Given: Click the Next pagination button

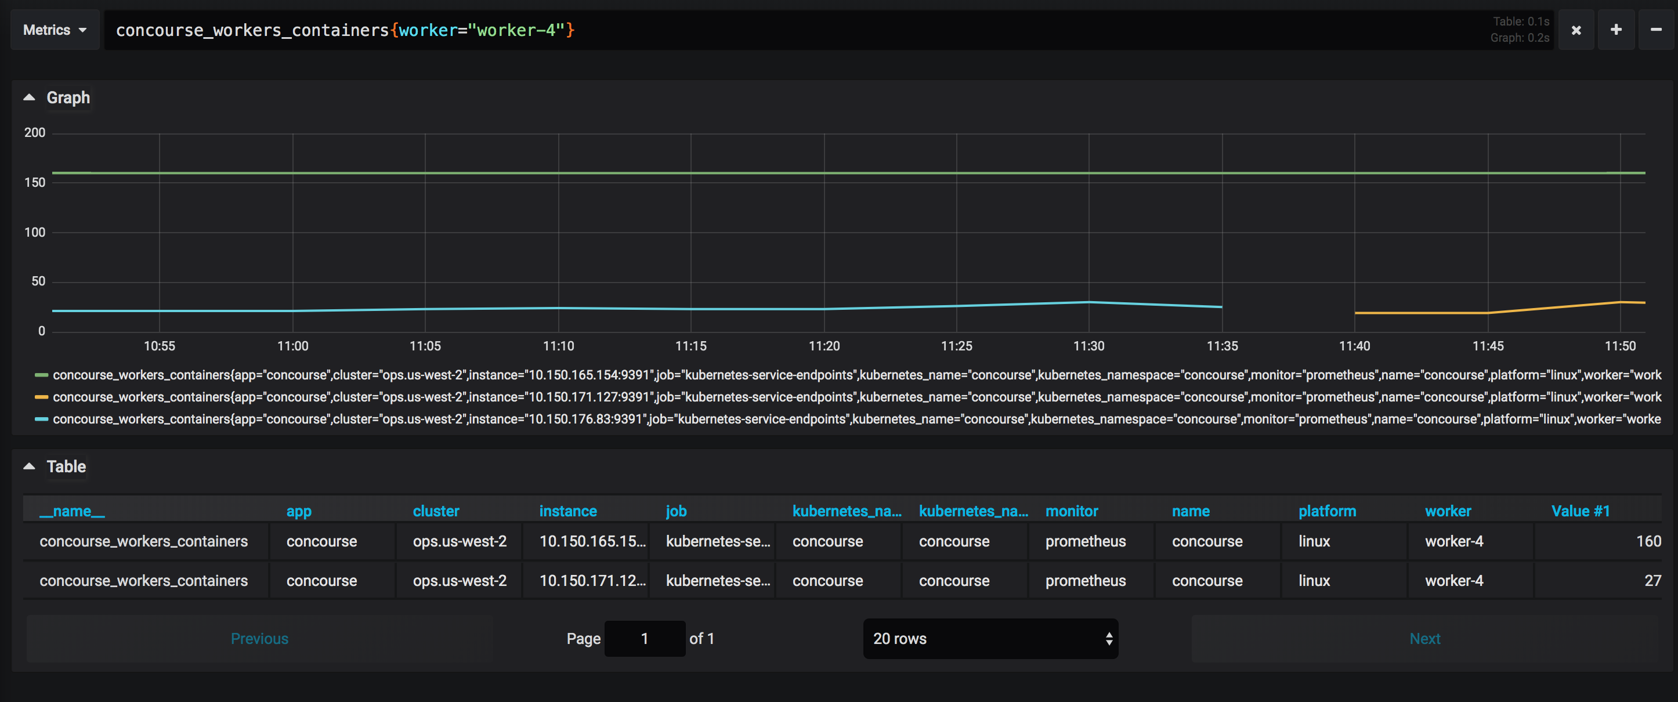Looking at the screenshot, I should (x=1424, y=638).
